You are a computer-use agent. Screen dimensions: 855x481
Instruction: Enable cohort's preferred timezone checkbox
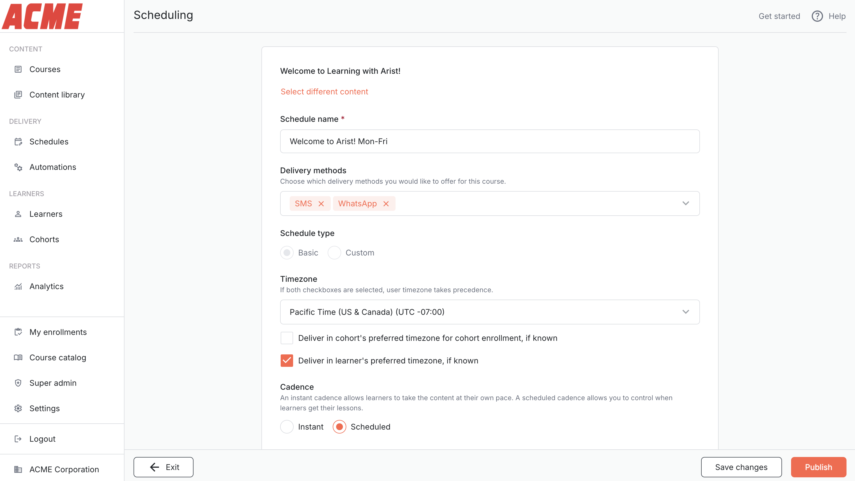[x=287, y=338]
